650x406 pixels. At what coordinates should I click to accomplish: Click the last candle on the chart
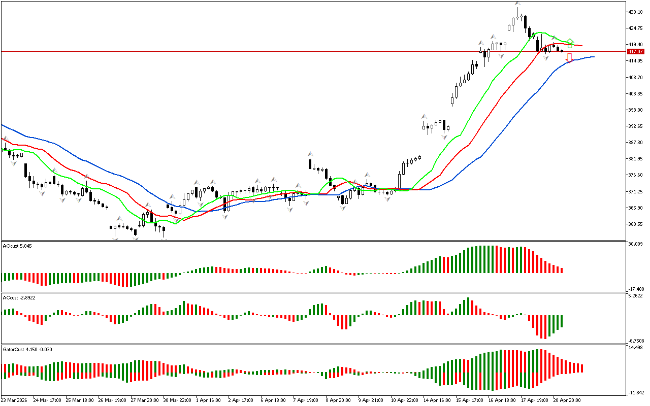click(x=562, y=51)
